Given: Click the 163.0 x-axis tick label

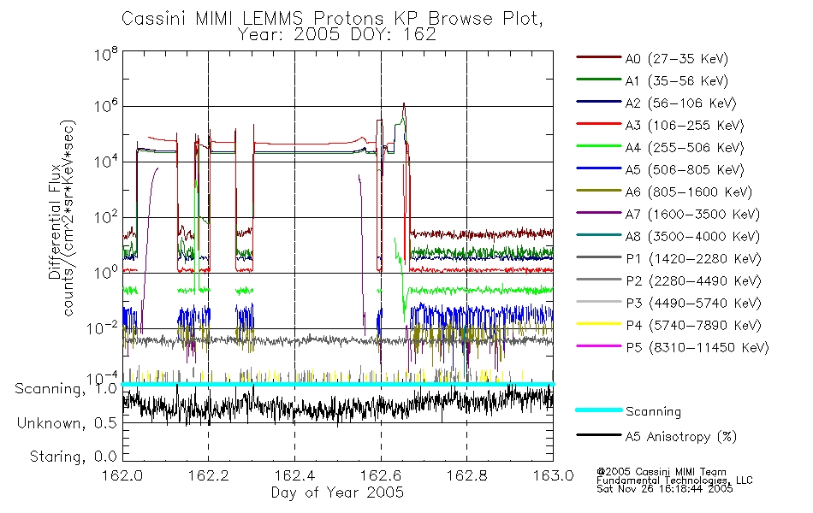Looking at the screenshot, I should click(553, 475).
